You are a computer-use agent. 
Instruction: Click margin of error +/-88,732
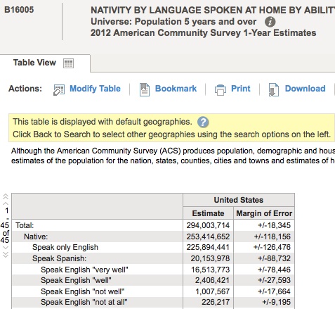click(274, 258)
